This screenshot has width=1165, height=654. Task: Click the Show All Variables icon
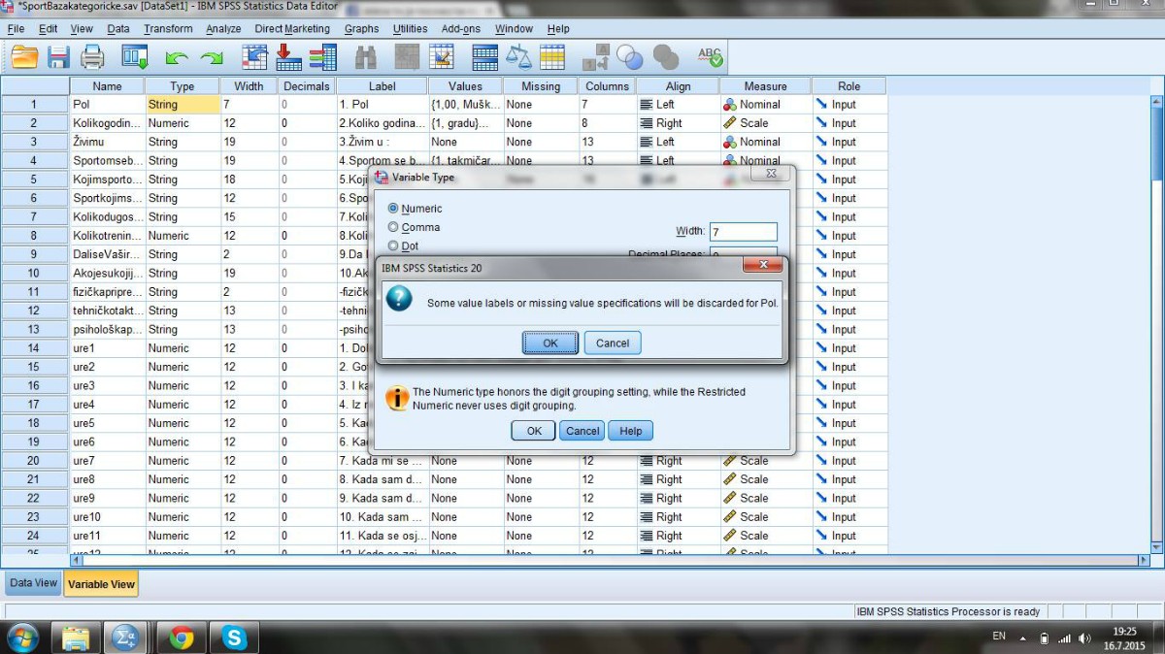(x=665, y=57)
